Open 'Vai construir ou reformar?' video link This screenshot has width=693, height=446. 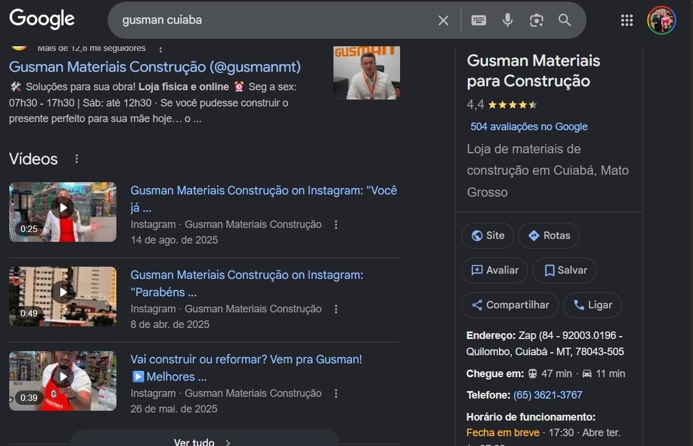click(x=246, y=367)
